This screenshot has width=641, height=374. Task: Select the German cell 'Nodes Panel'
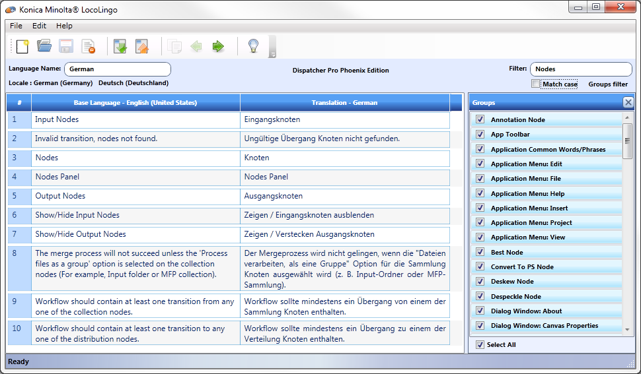[x=344, y=177]
